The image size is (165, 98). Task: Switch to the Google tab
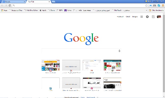point(14,2)
